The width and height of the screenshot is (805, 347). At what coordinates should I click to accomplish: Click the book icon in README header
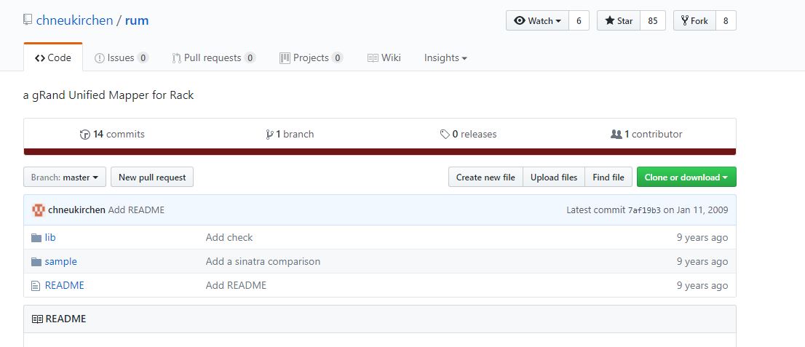coord(37,319)
